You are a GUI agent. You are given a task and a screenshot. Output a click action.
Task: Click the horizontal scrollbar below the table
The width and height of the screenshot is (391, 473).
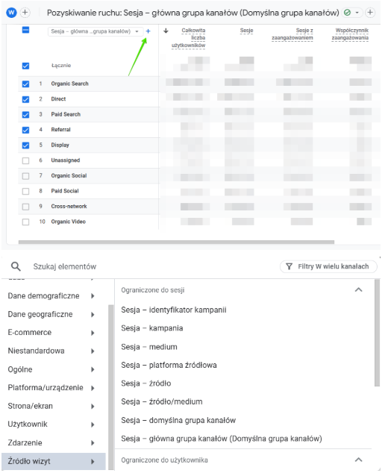click(x=176, y=242)
